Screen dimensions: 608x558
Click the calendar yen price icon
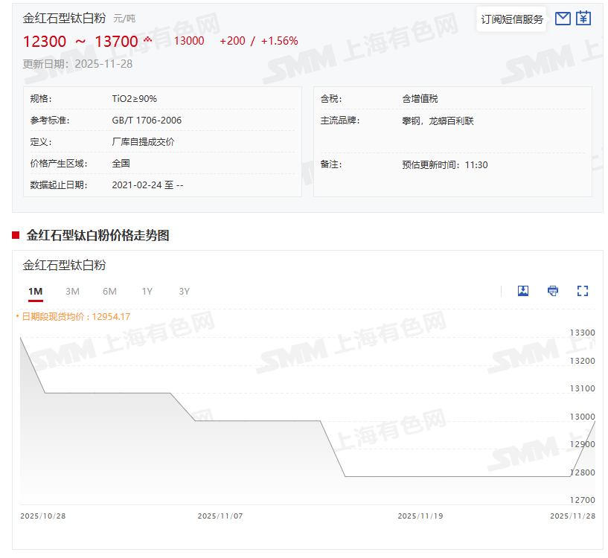point(583,19)
